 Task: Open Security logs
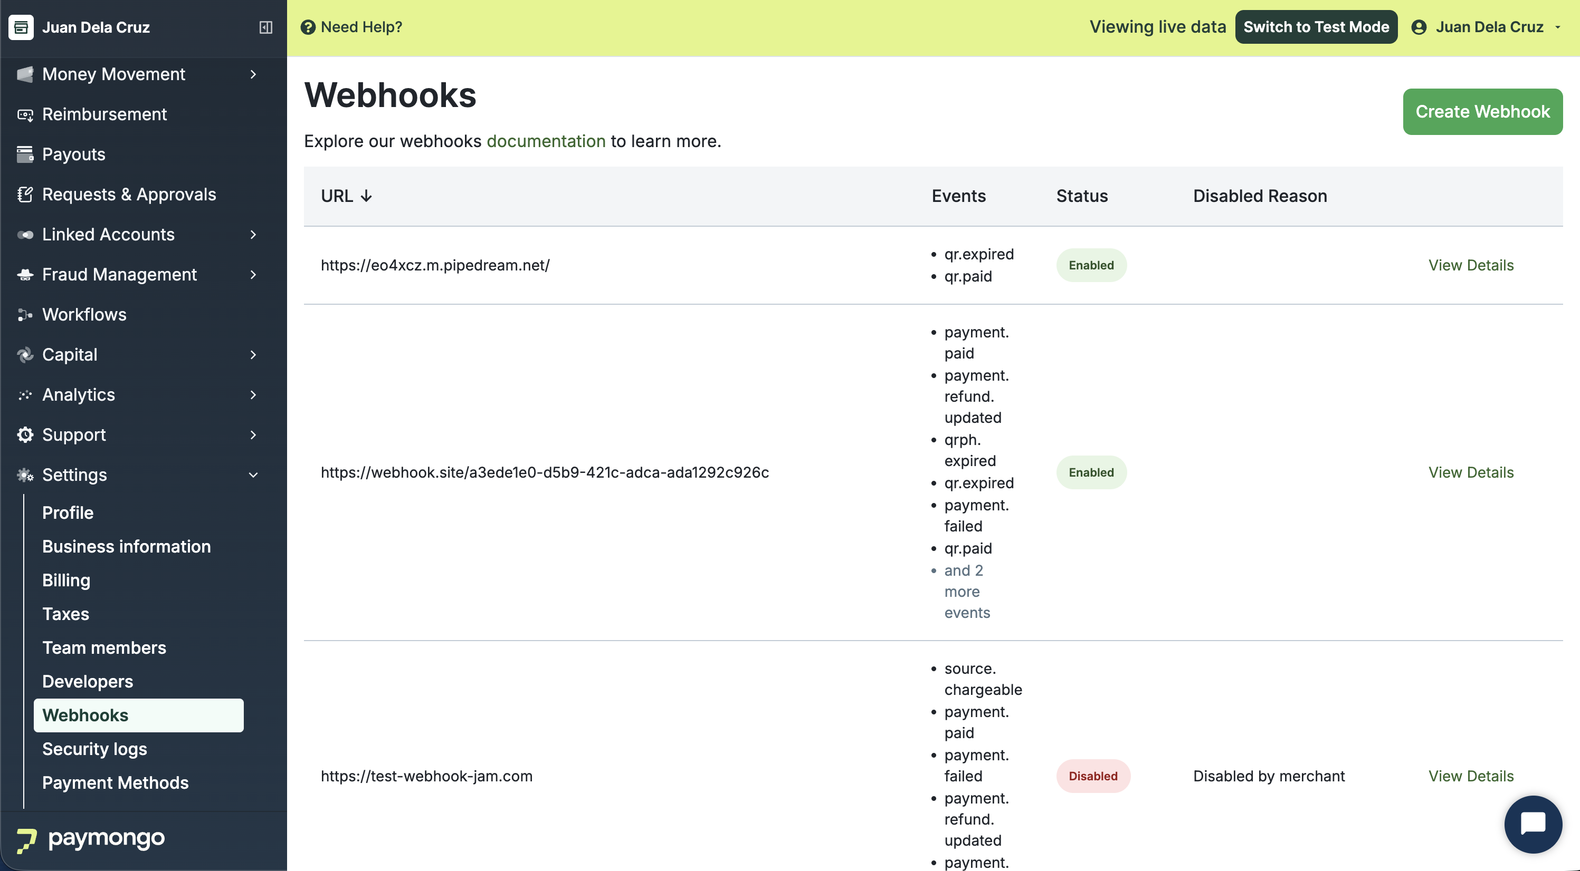click(x=94, y=749)
